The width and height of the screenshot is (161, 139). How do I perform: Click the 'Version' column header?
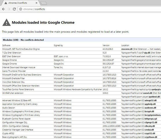pos(106,45)
